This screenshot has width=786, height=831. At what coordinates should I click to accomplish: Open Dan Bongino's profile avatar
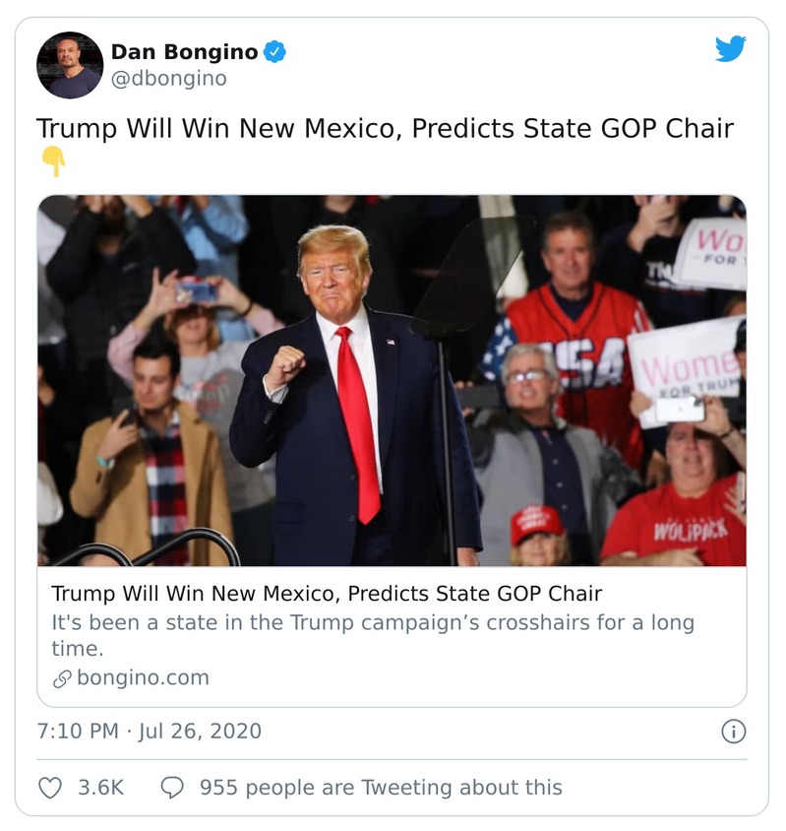click(x=70, y=65)
